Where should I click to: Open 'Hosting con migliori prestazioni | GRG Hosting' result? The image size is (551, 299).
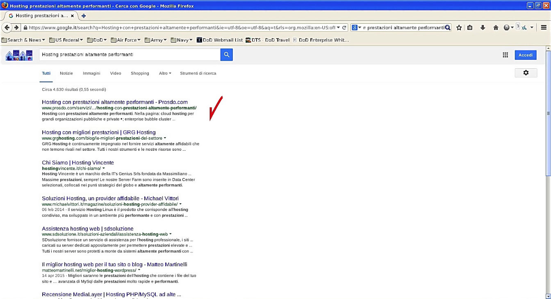click(99, 132)
